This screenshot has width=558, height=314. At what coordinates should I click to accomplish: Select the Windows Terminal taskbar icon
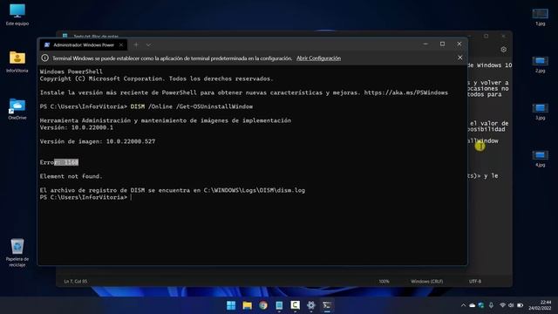click(x=327, y=305)
